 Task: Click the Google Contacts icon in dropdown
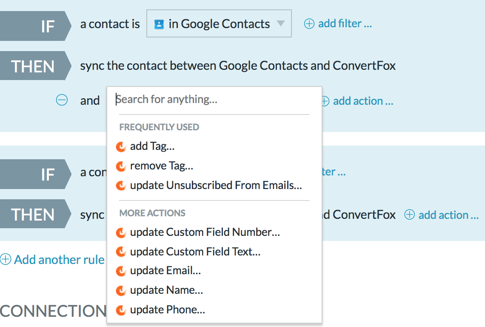(x=159, y=24)
